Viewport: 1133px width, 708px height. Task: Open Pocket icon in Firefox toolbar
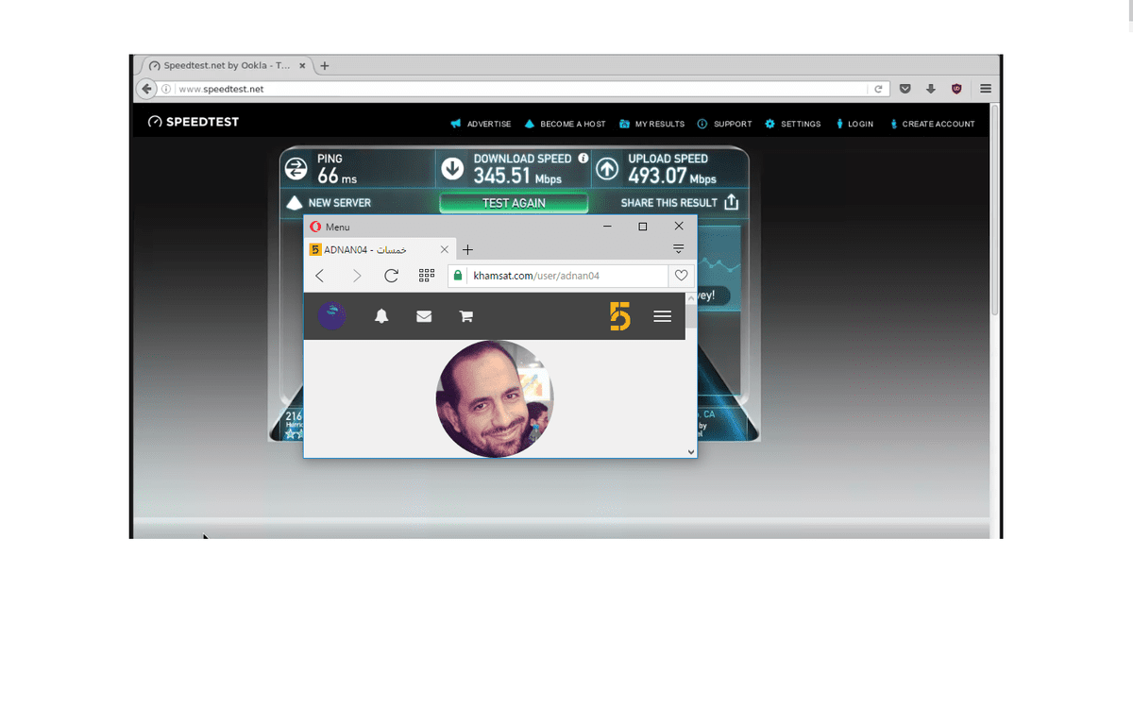coord(905,89)
